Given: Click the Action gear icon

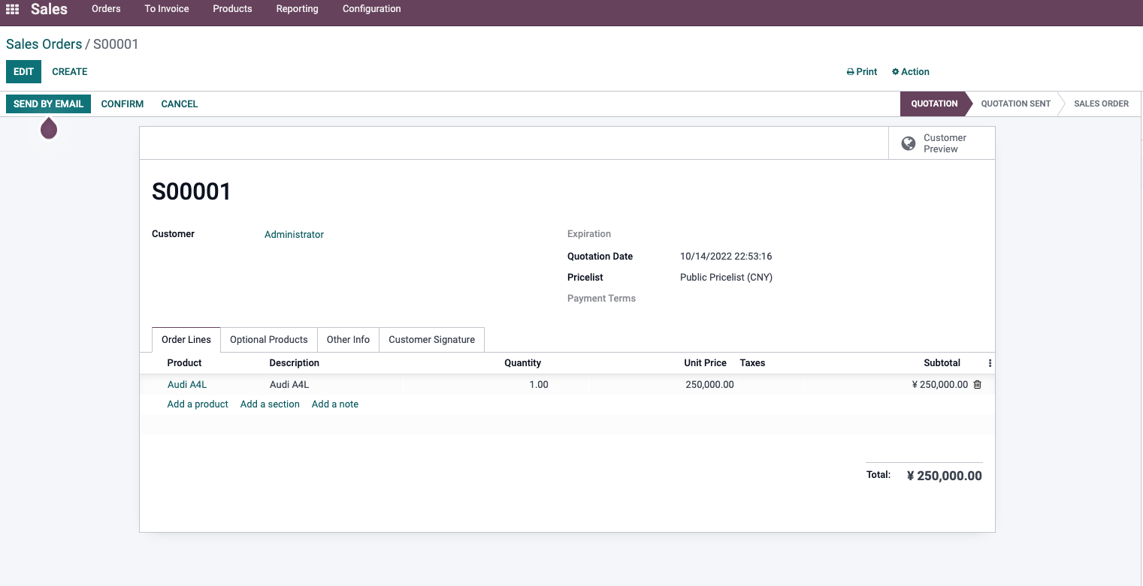Looking at the screenshot, I should (x=895, y=72).
